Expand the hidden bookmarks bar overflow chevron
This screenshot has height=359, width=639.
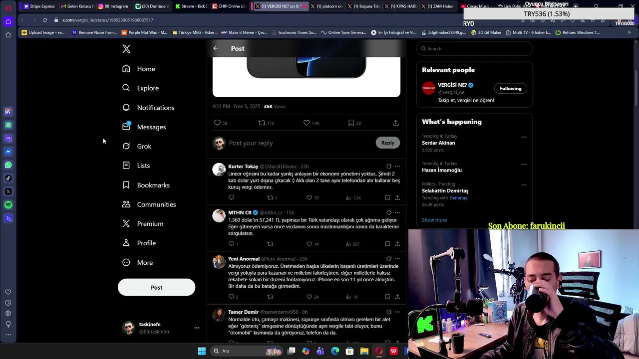(x=629, y=32)
